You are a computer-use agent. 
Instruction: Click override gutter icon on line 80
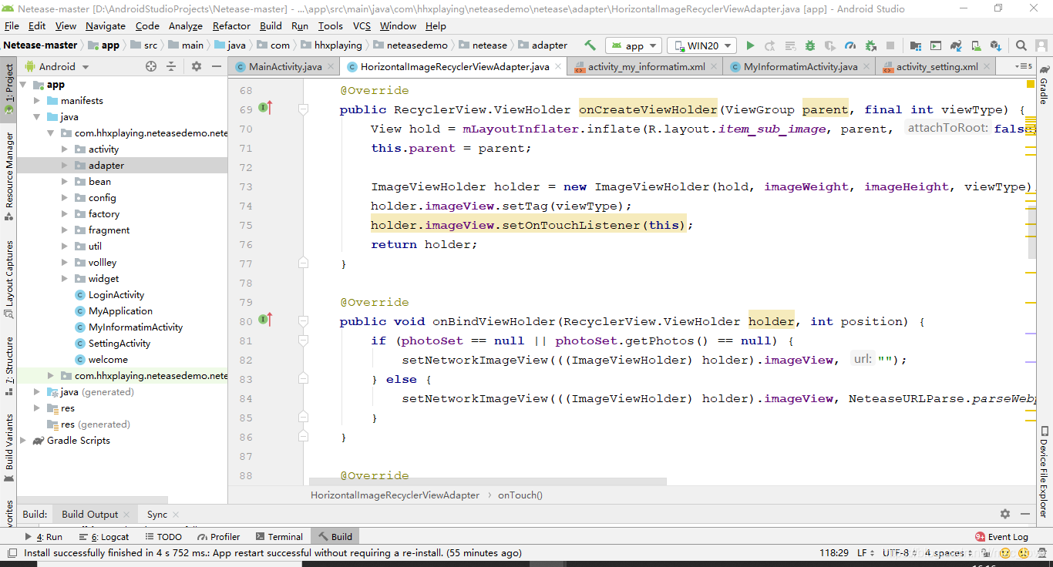pyautogui.click(x=266, y=320)
